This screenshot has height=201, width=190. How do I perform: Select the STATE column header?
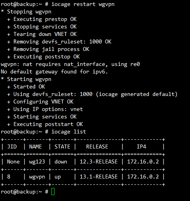(x=62, y=147)
